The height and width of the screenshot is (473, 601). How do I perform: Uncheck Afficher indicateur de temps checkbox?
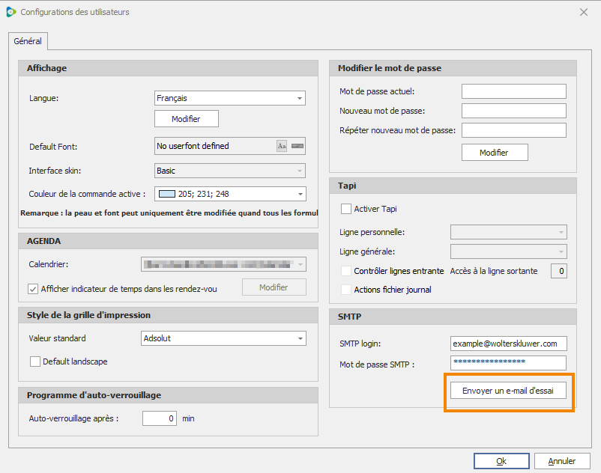(x=33, y=289)
